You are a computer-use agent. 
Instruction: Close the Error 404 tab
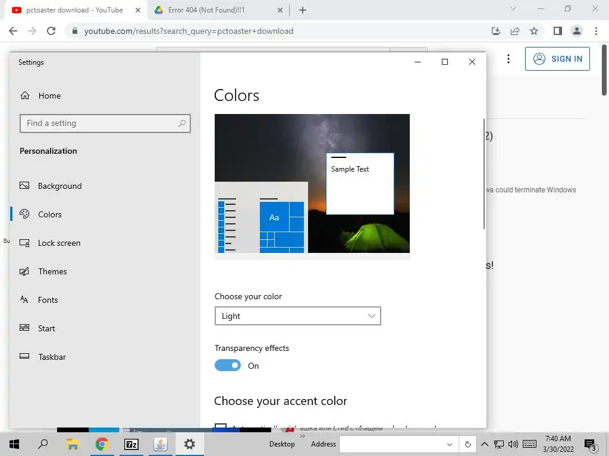[280, 10]
